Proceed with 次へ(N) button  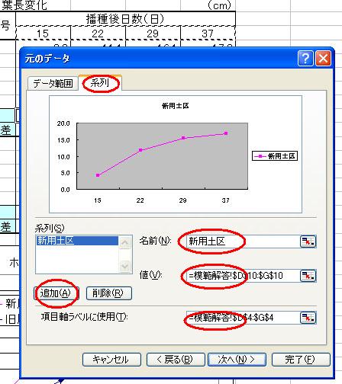tap(237, 360)
